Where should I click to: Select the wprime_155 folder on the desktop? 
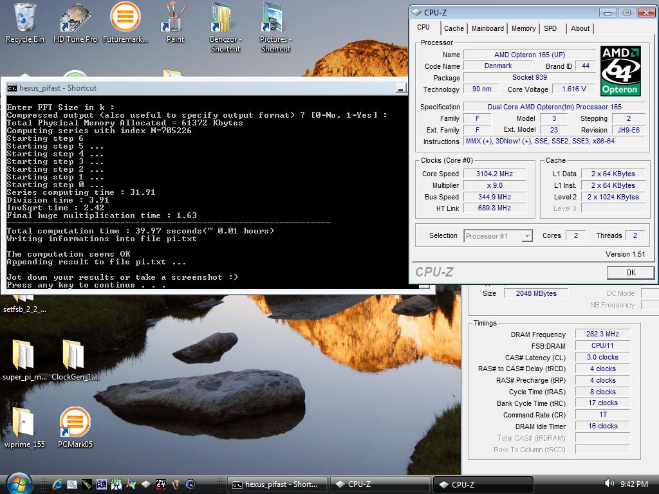click(24, 427)
